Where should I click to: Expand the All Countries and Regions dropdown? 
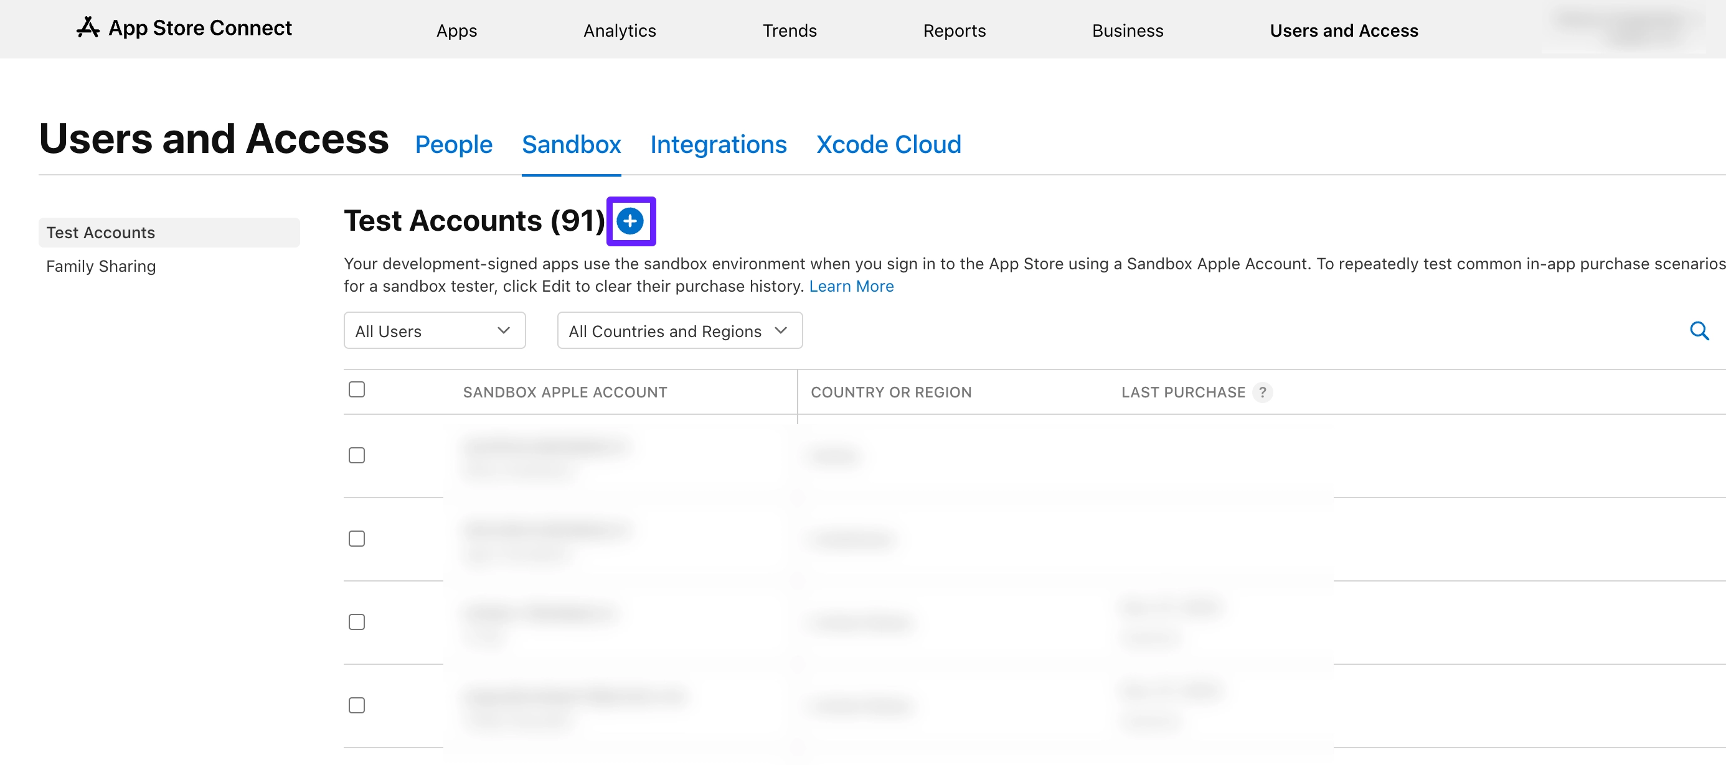pos(679,330)
